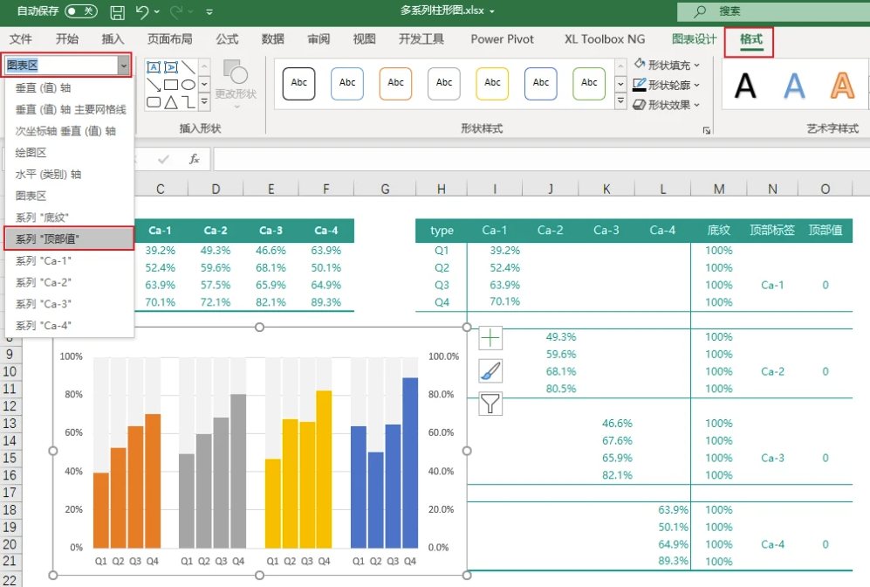Screen dimensions: 870x587
Task: Open the 形状效果 dropdown
Action: click(668, 105)
